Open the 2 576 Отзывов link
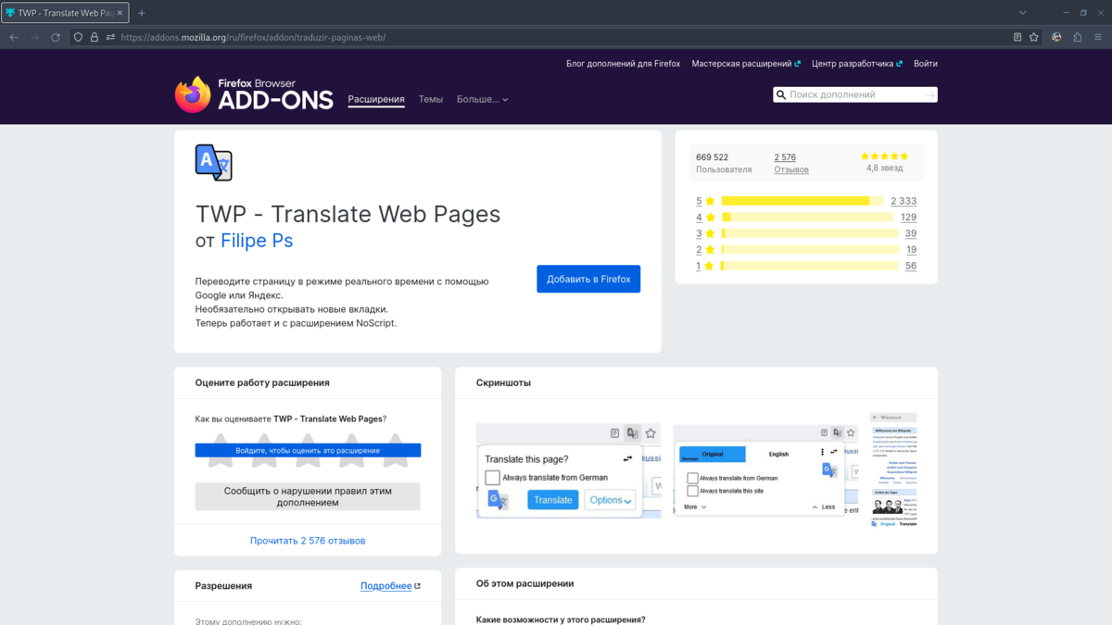Viewport: 1112px width, 625px height. click(x=791, y=163)
